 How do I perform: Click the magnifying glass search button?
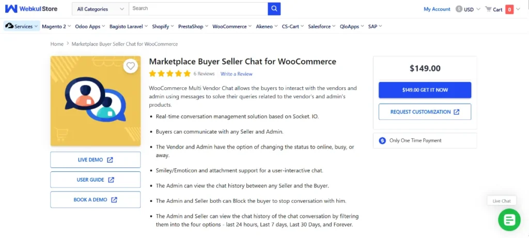274,9
